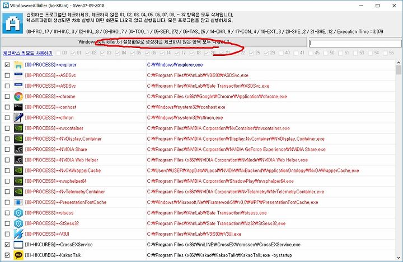The height and width of the screenshot is (262, 403).
Task: Click the NVDisplay.Container NVIDIA icon
Action: [x=18, y=139]
